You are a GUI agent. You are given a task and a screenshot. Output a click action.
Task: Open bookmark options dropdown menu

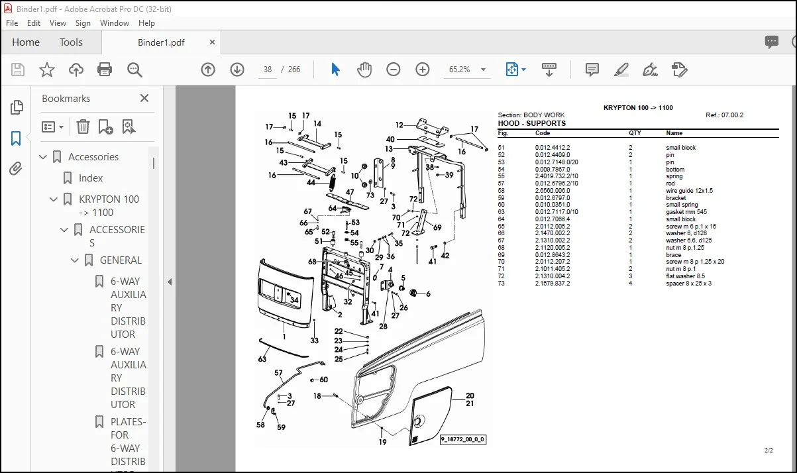tap(52, 127)
